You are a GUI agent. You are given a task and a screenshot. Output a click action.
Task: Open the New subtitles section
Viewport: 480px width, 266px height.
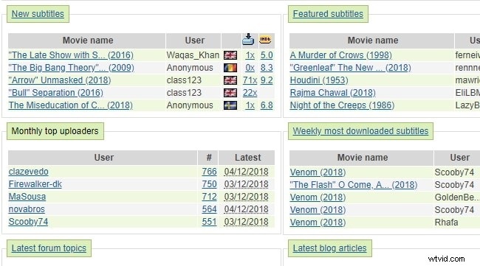pos(38,14)
